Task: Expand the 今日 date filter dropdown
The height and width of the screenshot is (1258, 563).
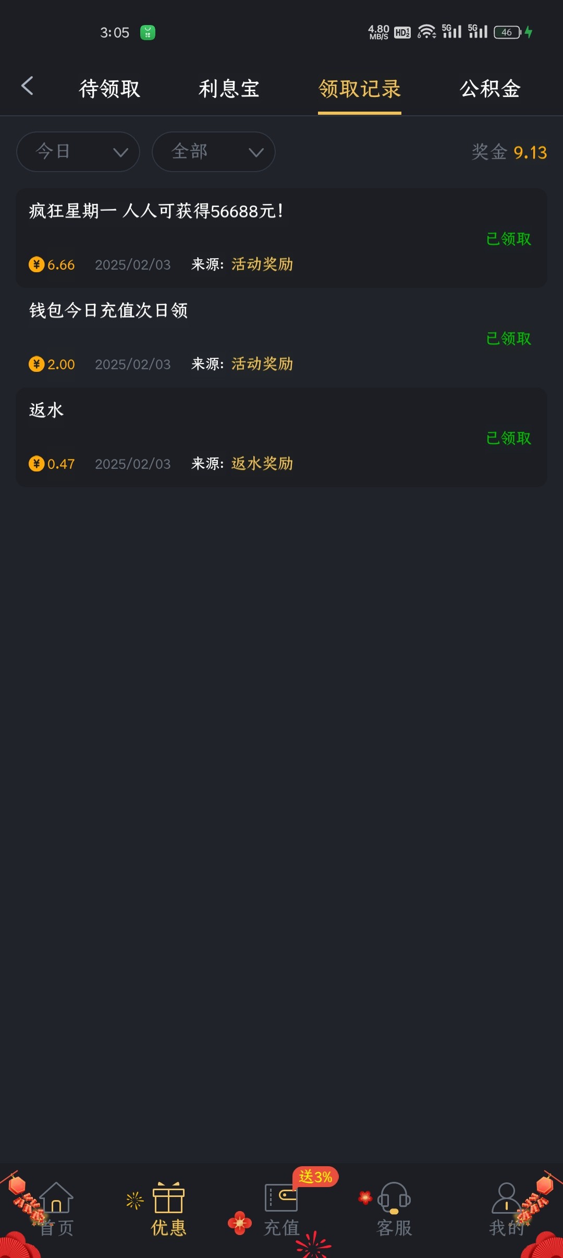Action: click(78, 152)
